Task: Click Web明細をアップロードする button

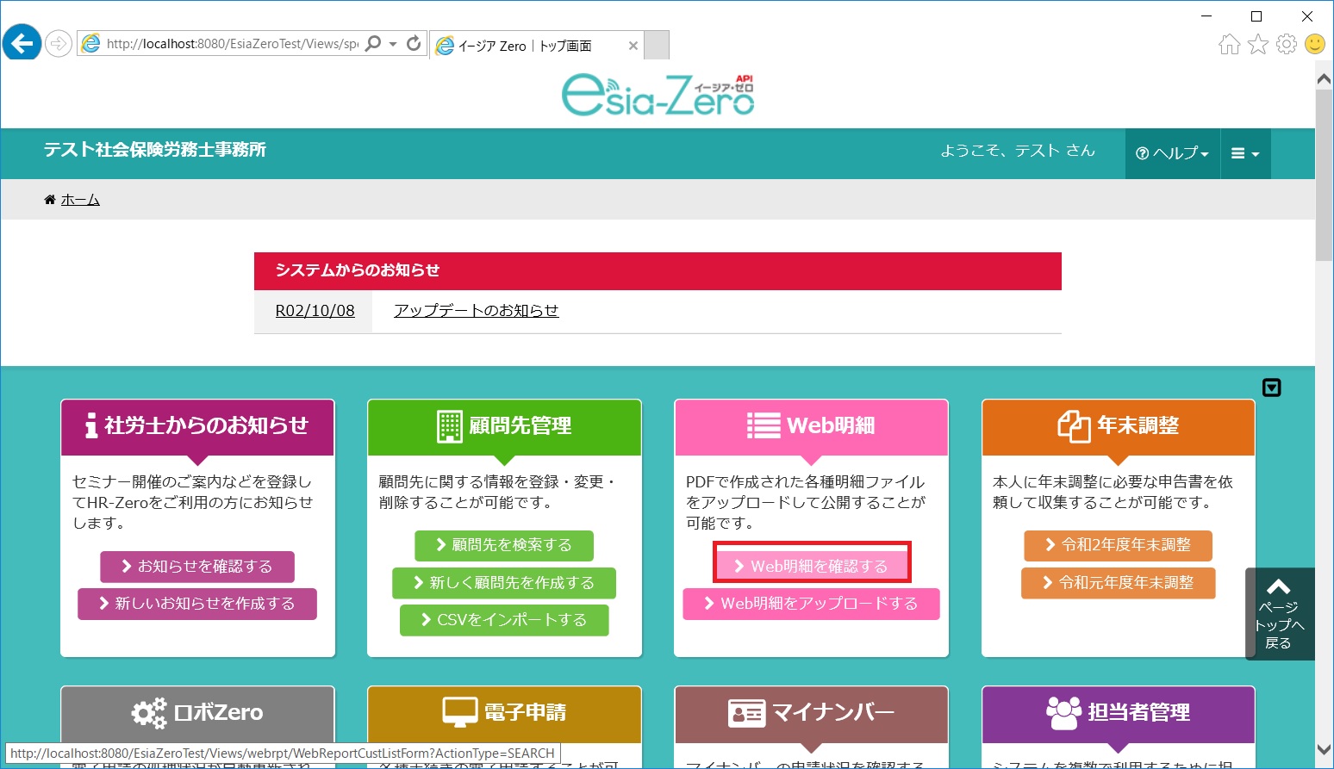Action: (812, 604)
